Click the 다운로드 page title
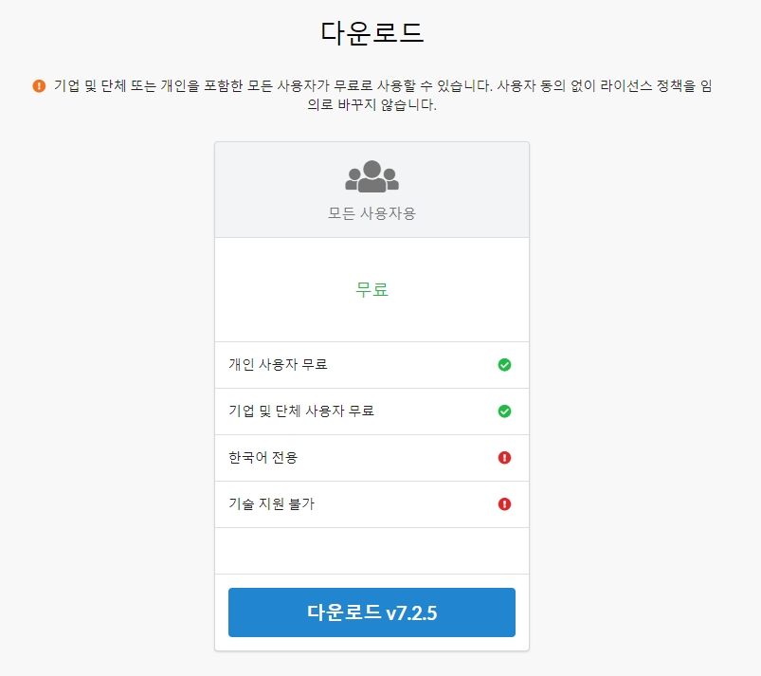 pyautogui.click(x=371, y=29)
